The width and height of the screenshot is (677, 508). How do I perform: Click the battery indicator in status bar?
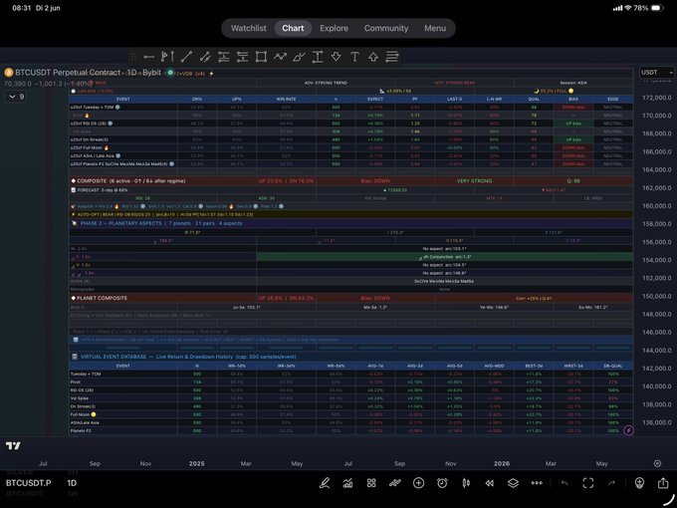[x=656, y=8]
